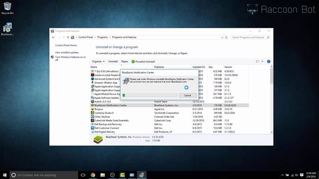Click the Powerful Uninstall green icon
This screenshot has width=319, height=179.
(133, 62)
